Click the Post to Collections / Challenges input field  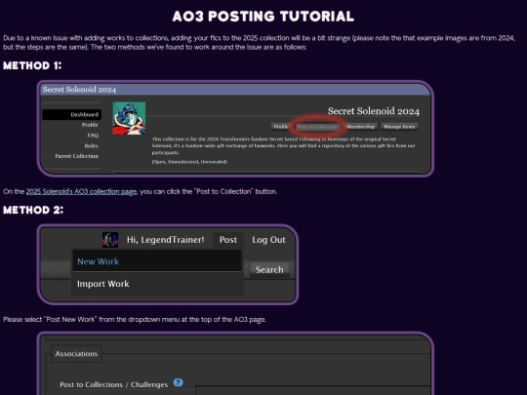coord(312,391)
